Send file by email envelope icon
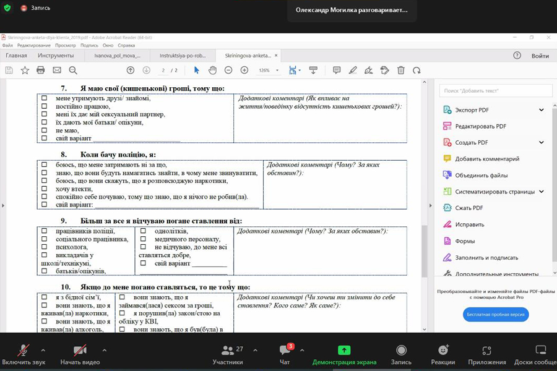The image size is (557, 371). pos(57,70)
